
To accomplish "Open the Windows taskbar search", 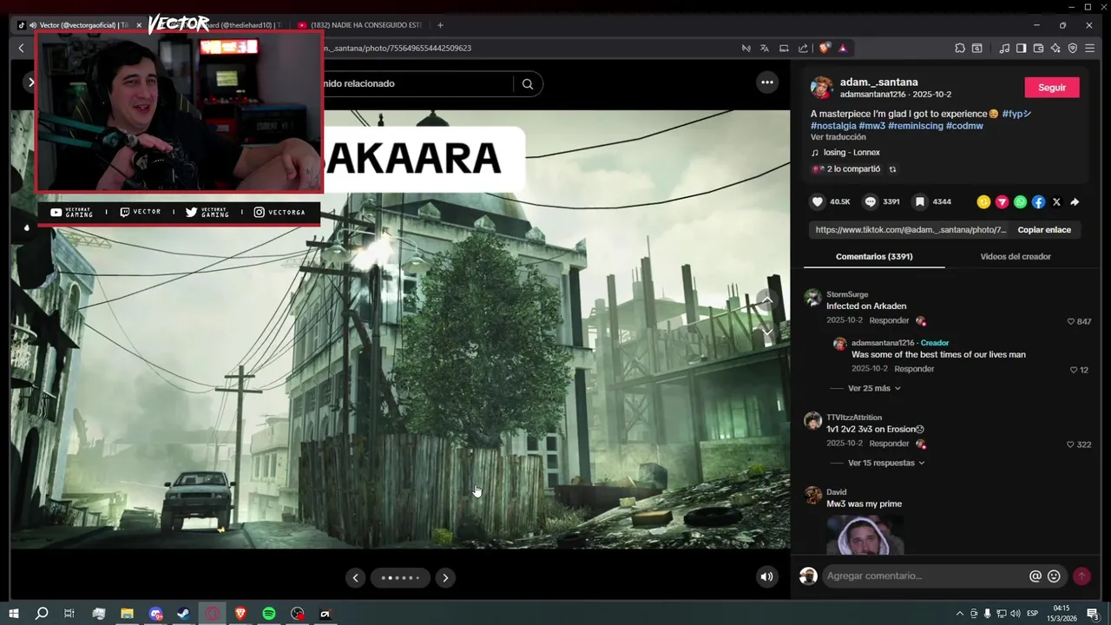I will click(x=42, y=614).
